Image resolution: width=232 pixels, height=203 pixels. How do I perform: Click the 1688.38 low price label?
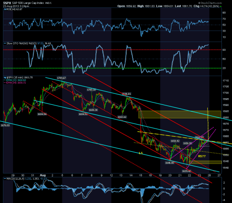93,110
